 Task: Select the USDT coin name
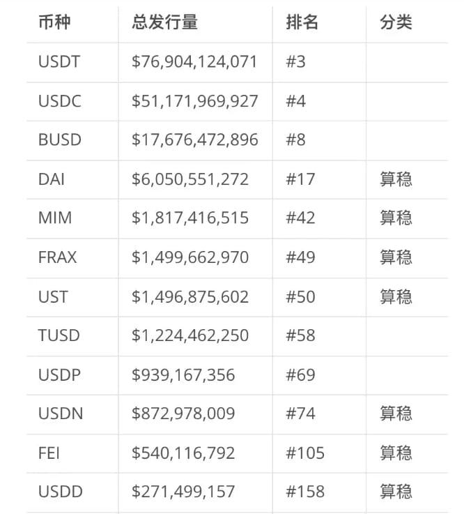click(59, 61)
